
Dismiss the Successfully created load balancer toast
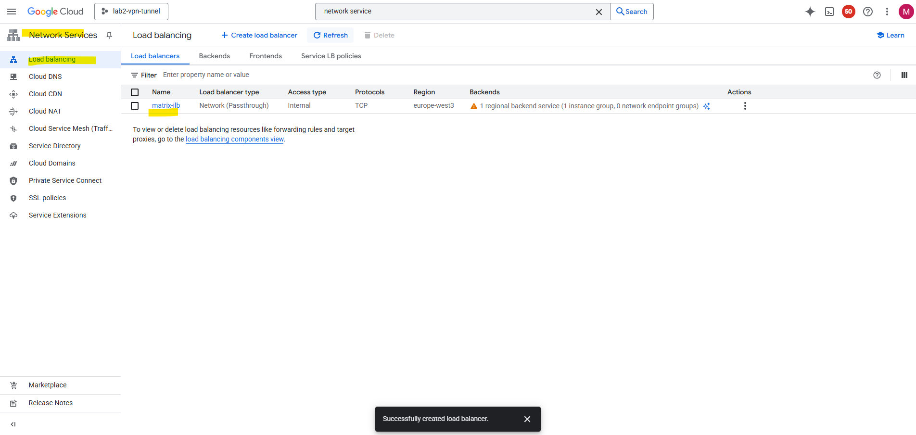pyautogui.click(x=527, y=419)
